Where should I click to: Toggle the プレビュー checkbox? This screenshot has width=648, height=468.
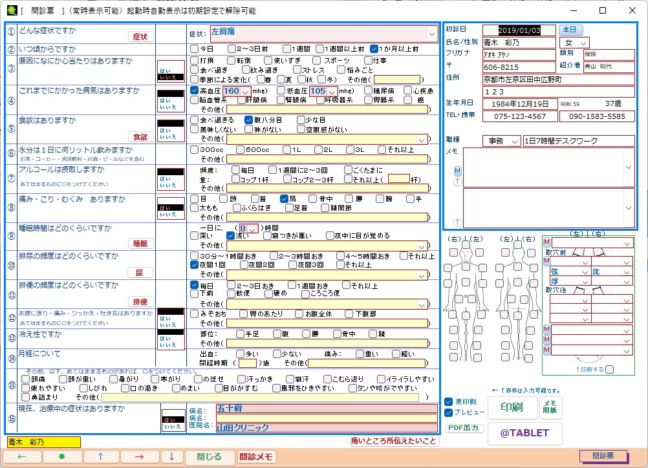click(x=448, y=412)
